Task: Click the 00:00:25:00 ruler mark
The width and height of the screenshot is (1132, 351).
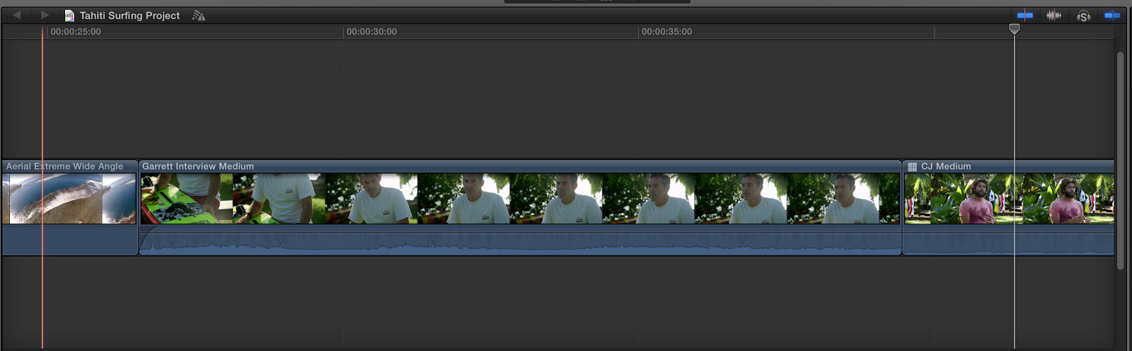Action: [x=75, y=32]
